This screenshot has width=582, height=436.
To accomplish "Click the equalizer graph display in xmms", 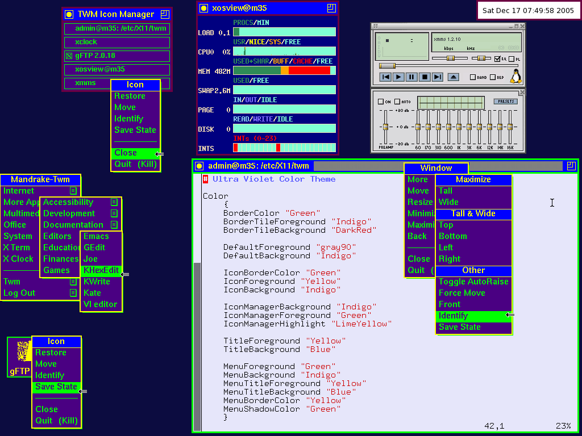I will click(x=451, y=102).
